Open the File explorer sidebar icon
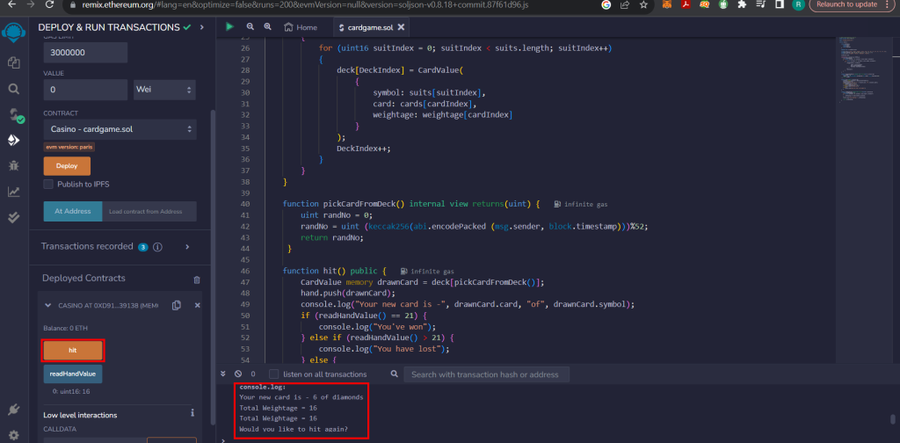 point(14,62)
